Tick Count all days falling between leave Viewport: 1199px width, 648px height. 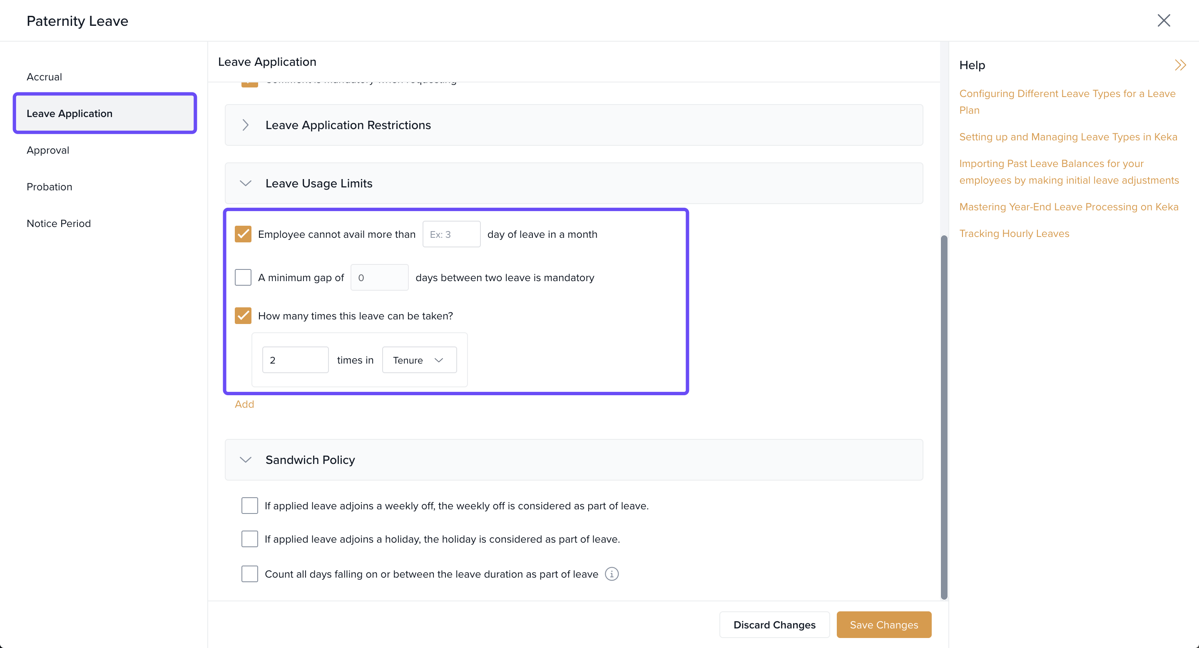click(249, 574)
